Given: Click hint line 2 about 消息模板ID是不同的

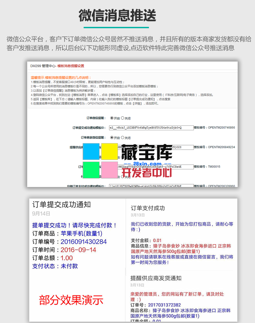Looking at the screenshot, I should [x=95, y=86].
